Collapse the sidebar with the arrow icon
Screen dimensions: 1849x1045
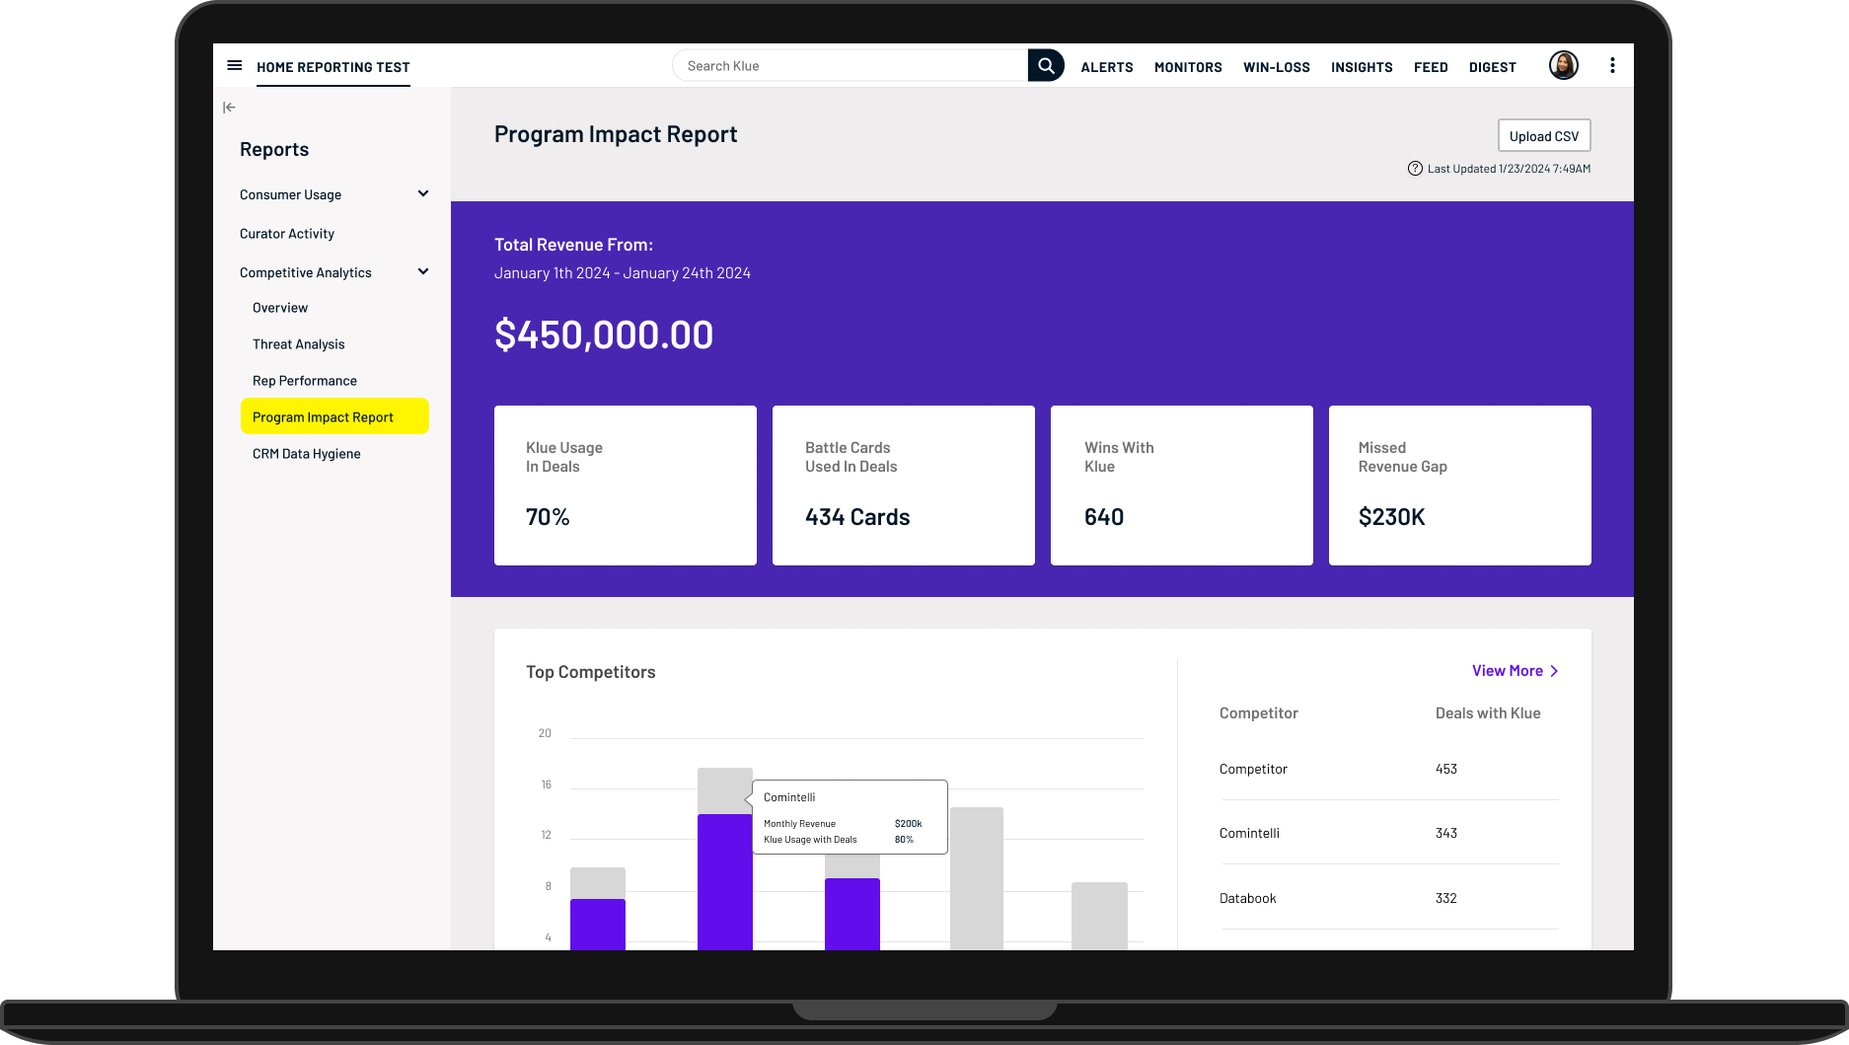pos(229,108)
